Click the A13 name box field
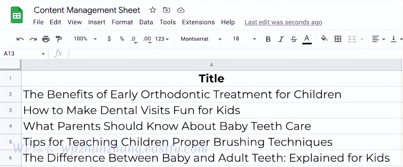This screenshot has width=403, height=167. tap(21, 54)
